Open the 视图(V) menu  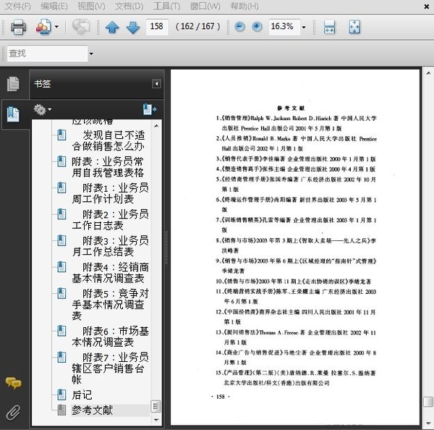pos(90,7)
